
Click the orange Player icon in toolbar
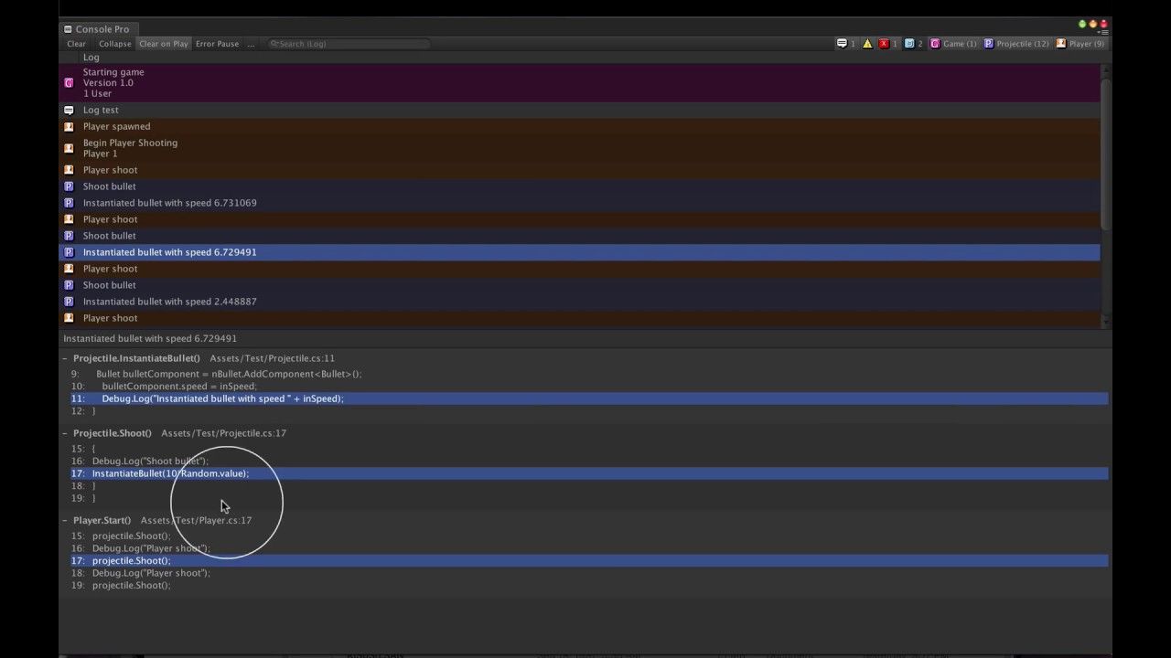pyautogui.click(x=1061, y=44)
